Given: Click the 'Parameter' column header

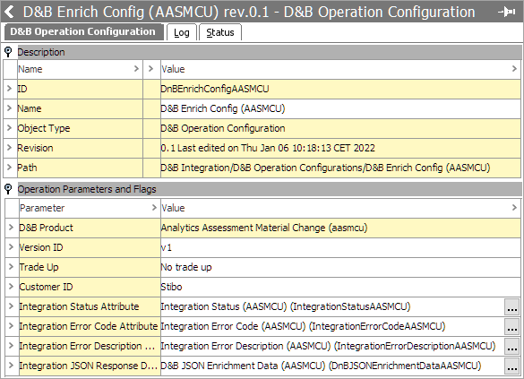Looking at the screenshot, I should (x=42, y=208).
